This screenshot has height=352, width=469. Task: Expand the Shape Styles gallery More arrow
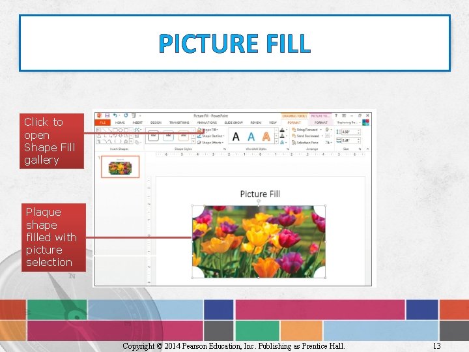(193, 141)
